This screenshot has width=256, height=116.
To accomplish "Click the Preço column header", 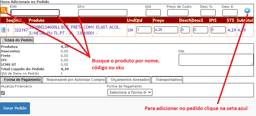I will [158, 21].
